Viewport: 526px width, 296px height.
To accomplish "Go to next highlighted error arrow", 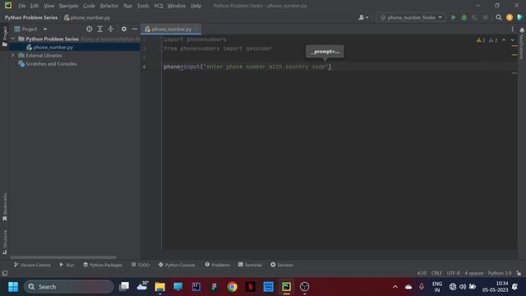I will tap(512, 40).
